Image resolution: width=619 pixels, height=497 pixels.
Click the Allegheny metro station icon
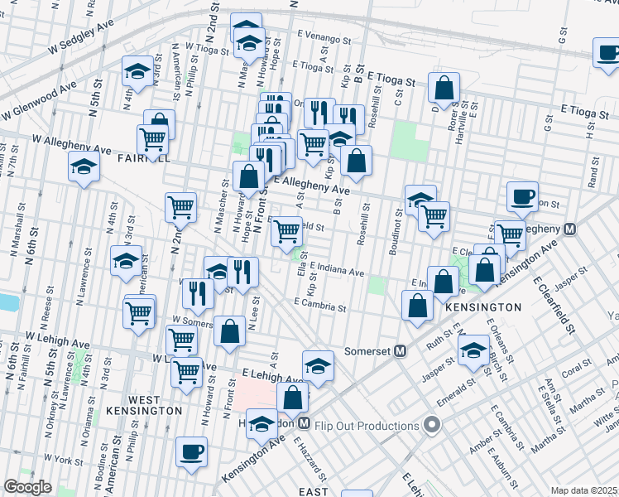coord(569,229)
